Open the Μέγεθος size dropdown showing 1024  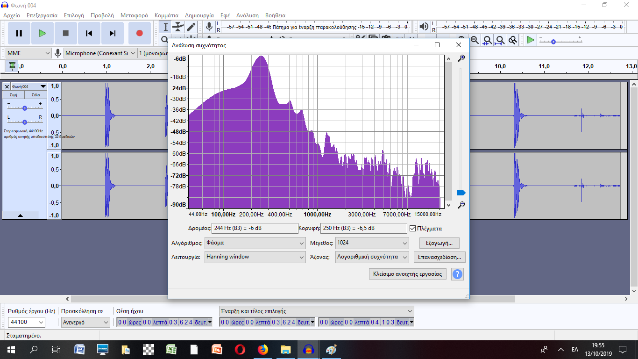pyautogui.click(x=372, y=243)
